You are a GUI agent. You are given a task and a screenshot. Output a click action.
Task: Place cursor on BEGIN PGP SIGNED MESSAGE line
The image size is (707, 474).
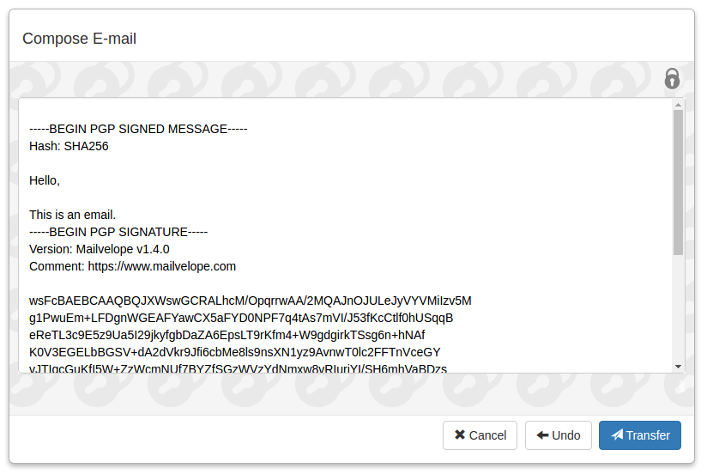coord(138,129)
